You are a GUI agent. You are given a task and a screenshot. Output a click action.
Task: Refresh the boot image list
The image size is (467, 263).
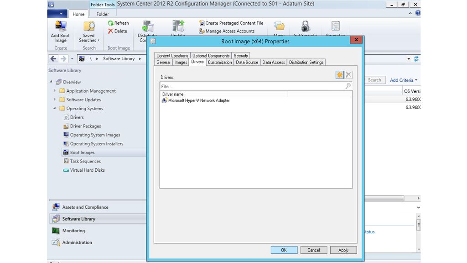coord(119,23)
